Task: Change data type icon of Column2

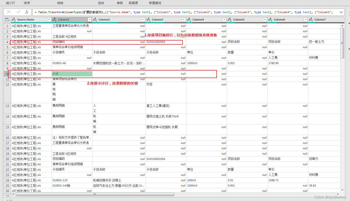Action: [95, 20]
